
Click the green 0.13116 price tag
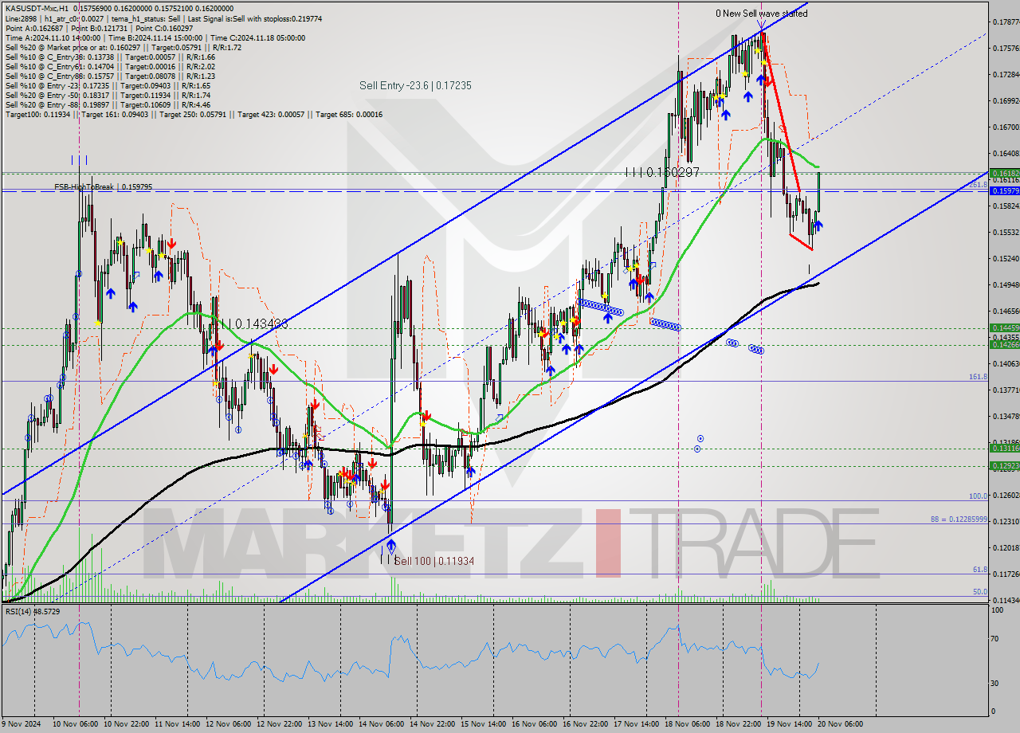click(1005, 449)
